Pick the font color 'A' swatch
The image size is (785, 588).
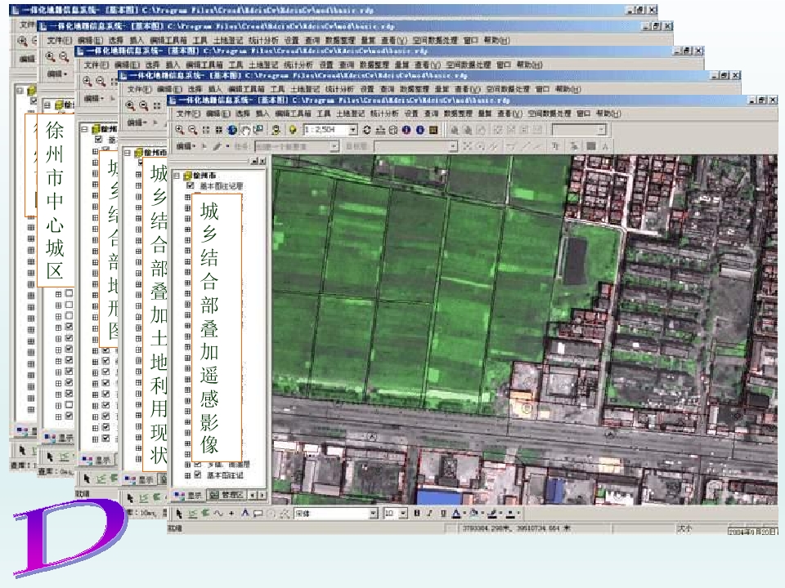coord(456,514)
